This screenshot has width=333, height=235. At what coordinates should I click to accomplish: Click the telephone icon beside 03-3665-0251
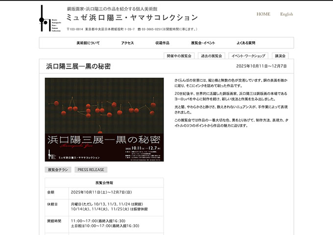pos(139,29)
